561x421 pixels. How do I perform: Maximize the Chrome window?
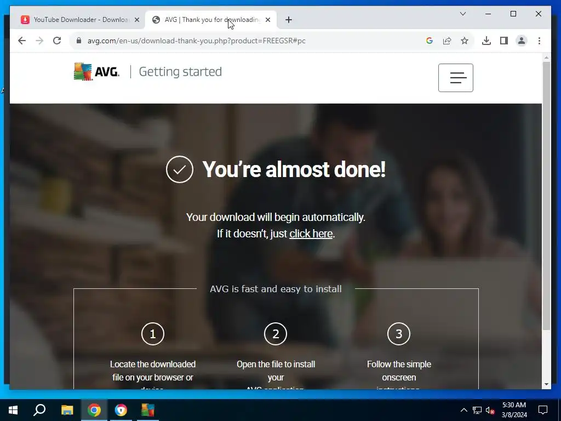tap(513, 14)
